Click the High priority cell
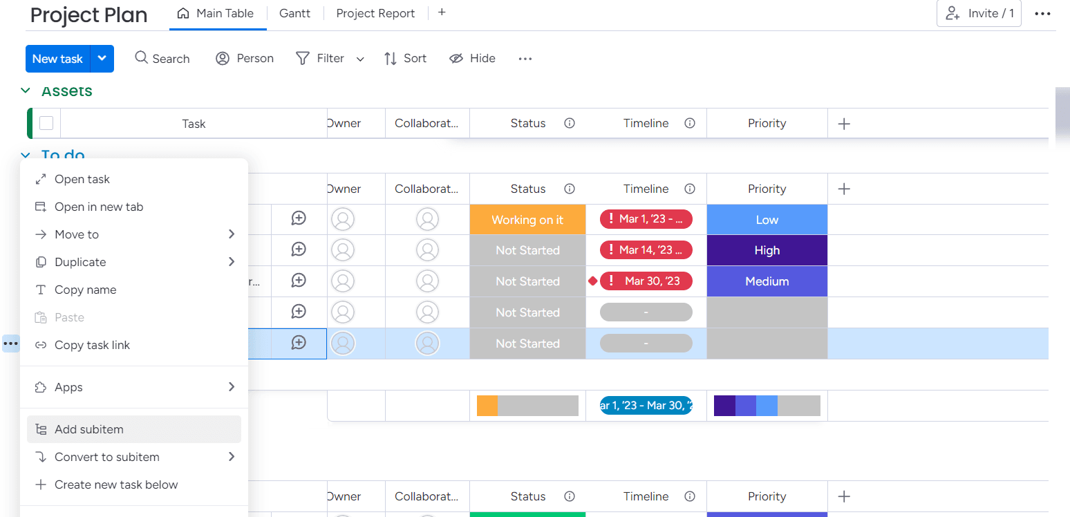This screenshot has width=1070, height=517. click(x=767, y=250)
